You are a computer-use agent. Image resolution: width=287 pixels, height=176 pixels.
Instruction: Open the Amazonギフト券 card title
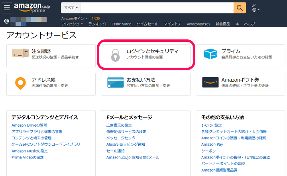coord(240,80)
